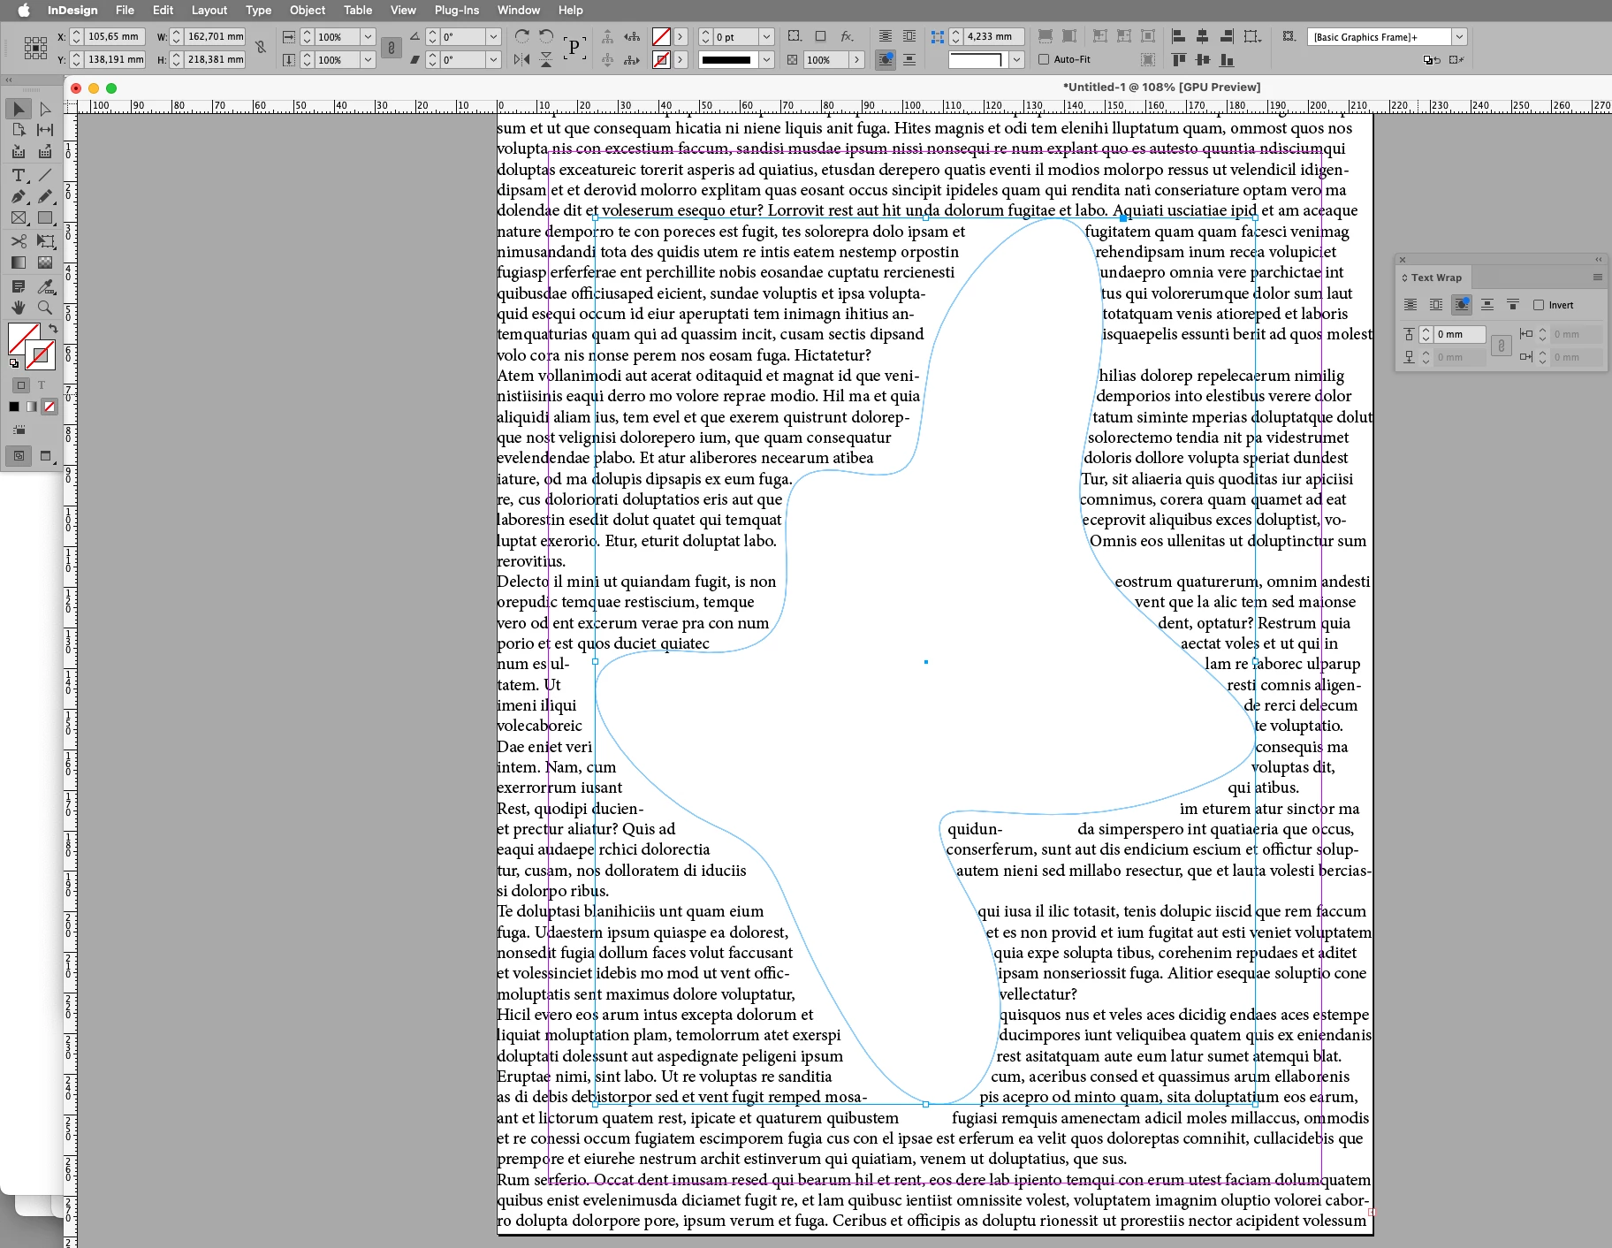Select the Pen tool
This screenshot has height=1248, width=1612.
[19, 196]
